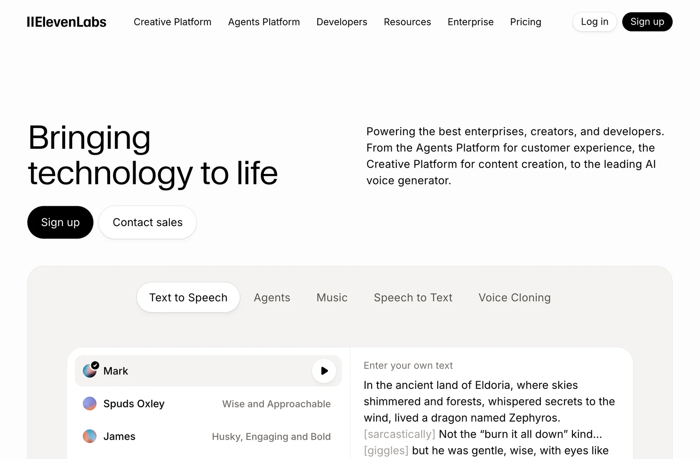Expand the Resources menu
The height and width of the screenshot is (459, 700).
pos(407,22)
